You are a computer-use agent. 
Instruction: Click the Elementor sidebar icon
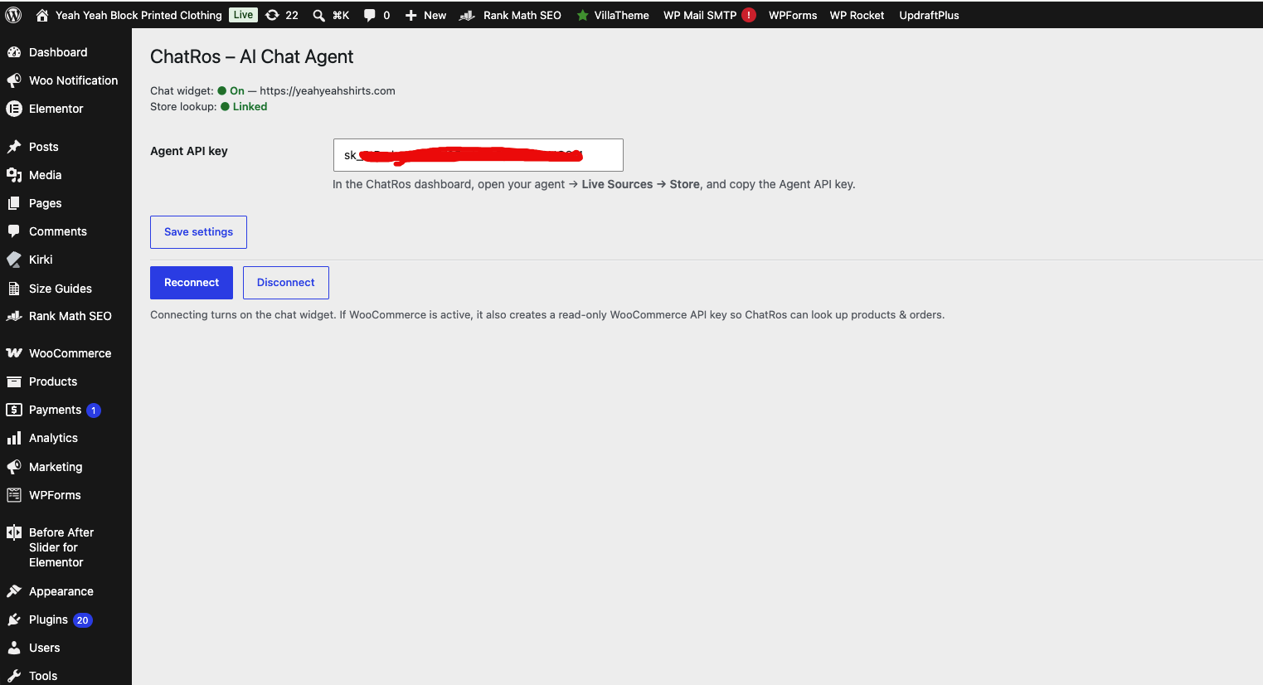click(x=14, y=109)
